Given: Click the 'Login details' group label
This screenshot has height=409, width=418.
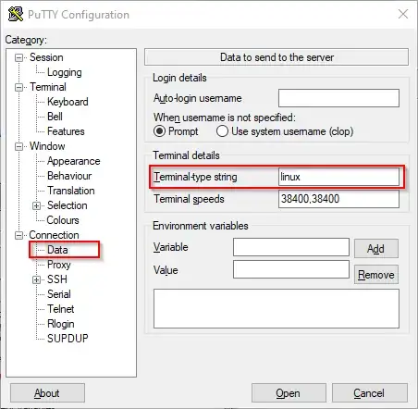Looking at the screenshot, I should tap(179, 78).
